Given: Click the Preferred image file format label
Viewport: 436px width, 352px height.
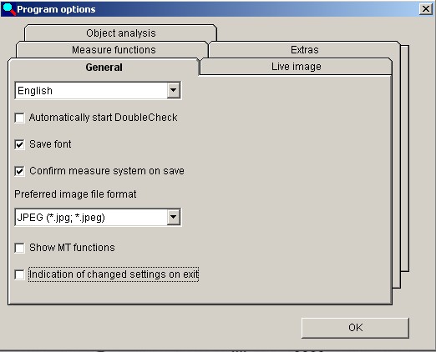Looking at the screenshot, I should (75, 194).
